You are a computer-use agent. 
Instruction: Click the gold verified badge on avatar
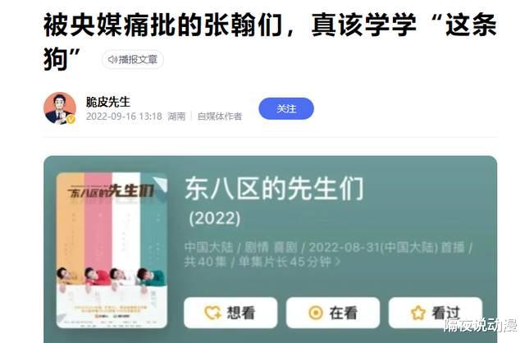tap(71, 120)
